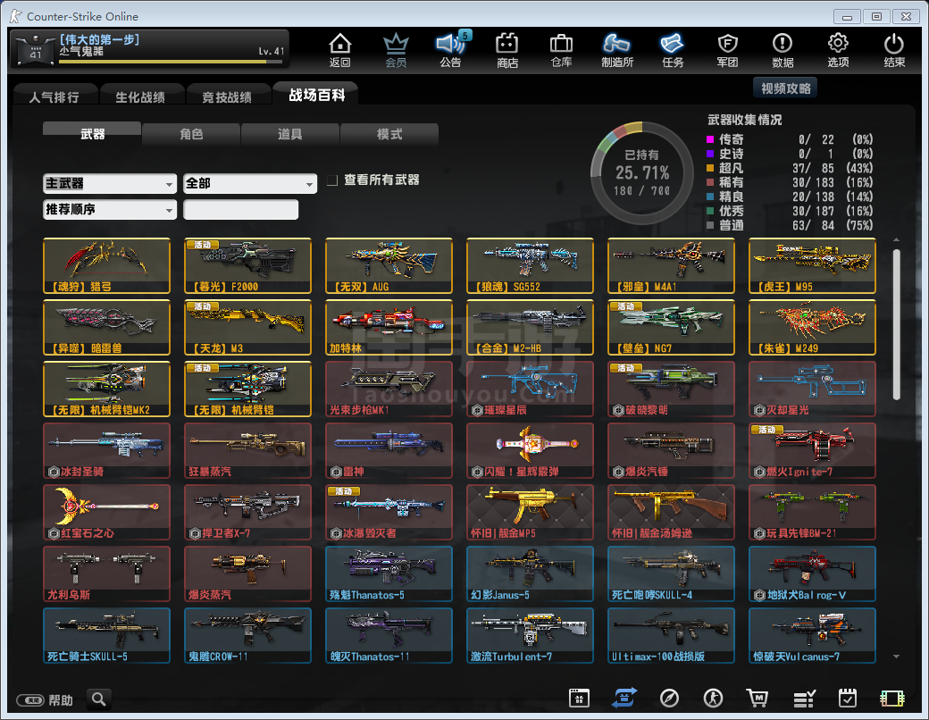Viewport: 929px width, 720px height.
Task: Select the 光束步枪MK1 weapon card
Action: [389, 389]
